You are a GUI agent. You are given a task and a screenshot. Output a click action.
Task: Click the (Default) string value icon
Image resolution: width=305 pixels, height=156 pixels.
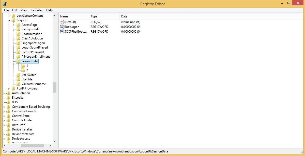62,22
